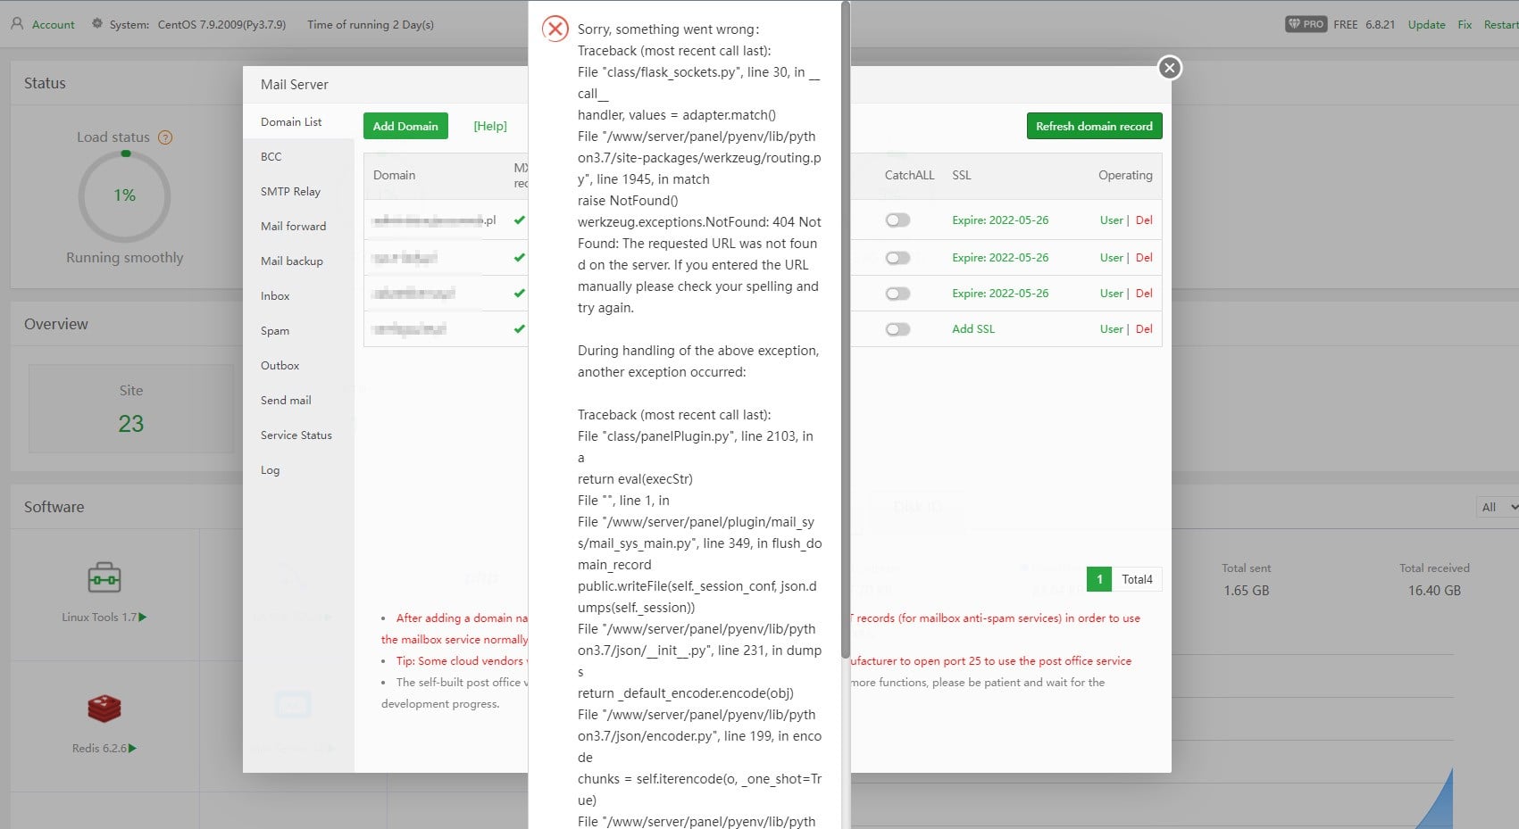The image size is (1519, 829).
Task: Click the red error icon in traceback popup
Action: tap(555, 29)
